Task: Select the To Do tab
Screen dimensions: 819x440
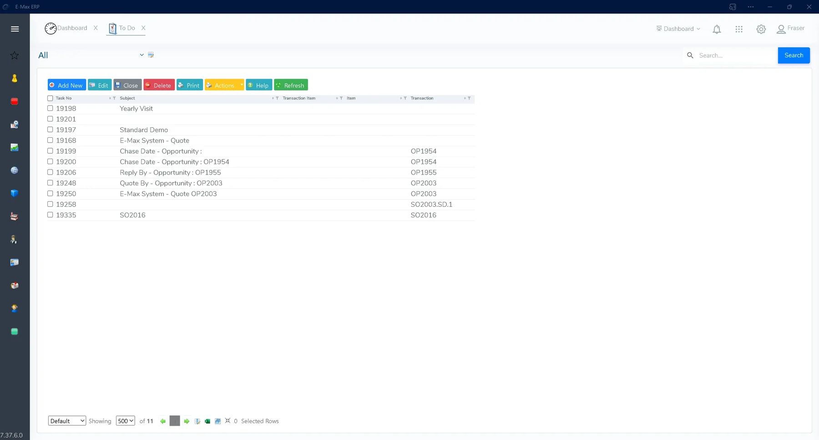Action: [x=121, y=28]
